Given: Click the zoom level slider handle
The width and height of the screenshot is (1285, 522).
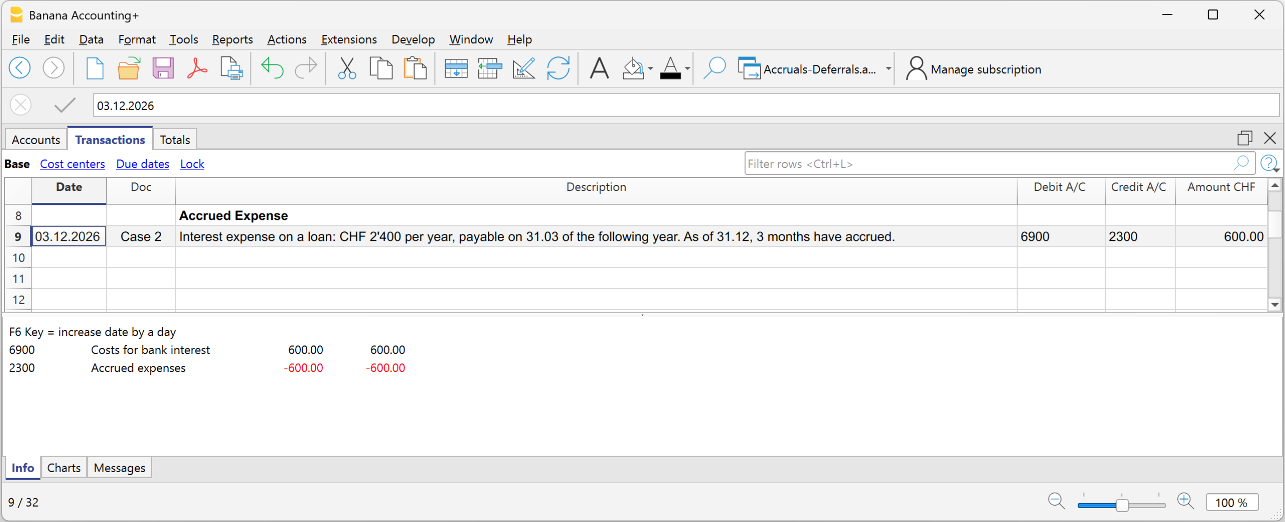Looking at the screenshot, I should (x=1122, y=505).
